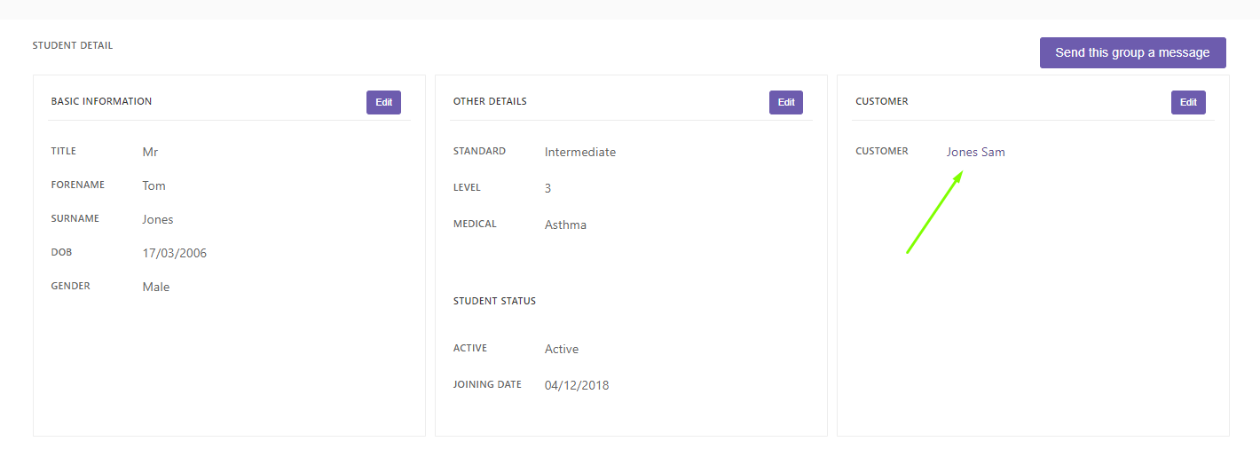The image size is (1260, 473).
Task: Click the Other Details panel heading
Action: tap(490, 101)
